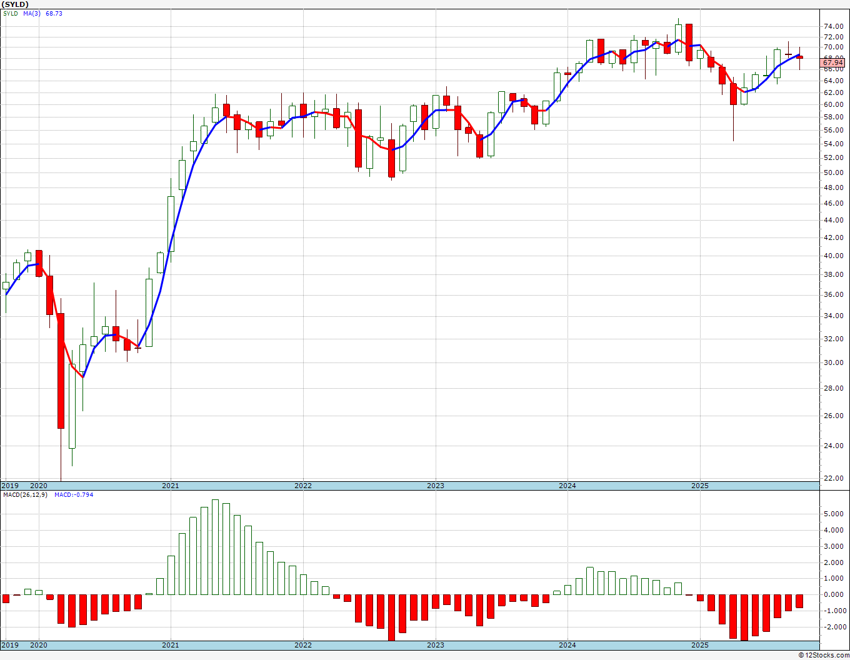Click the 5.000 MACD axis label
The image size is (850, 660).
point(835,514)
